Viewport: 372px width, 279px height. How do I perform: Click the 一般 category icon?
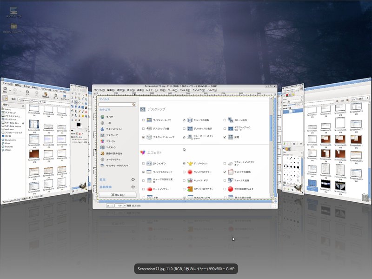tap(102, 123)
